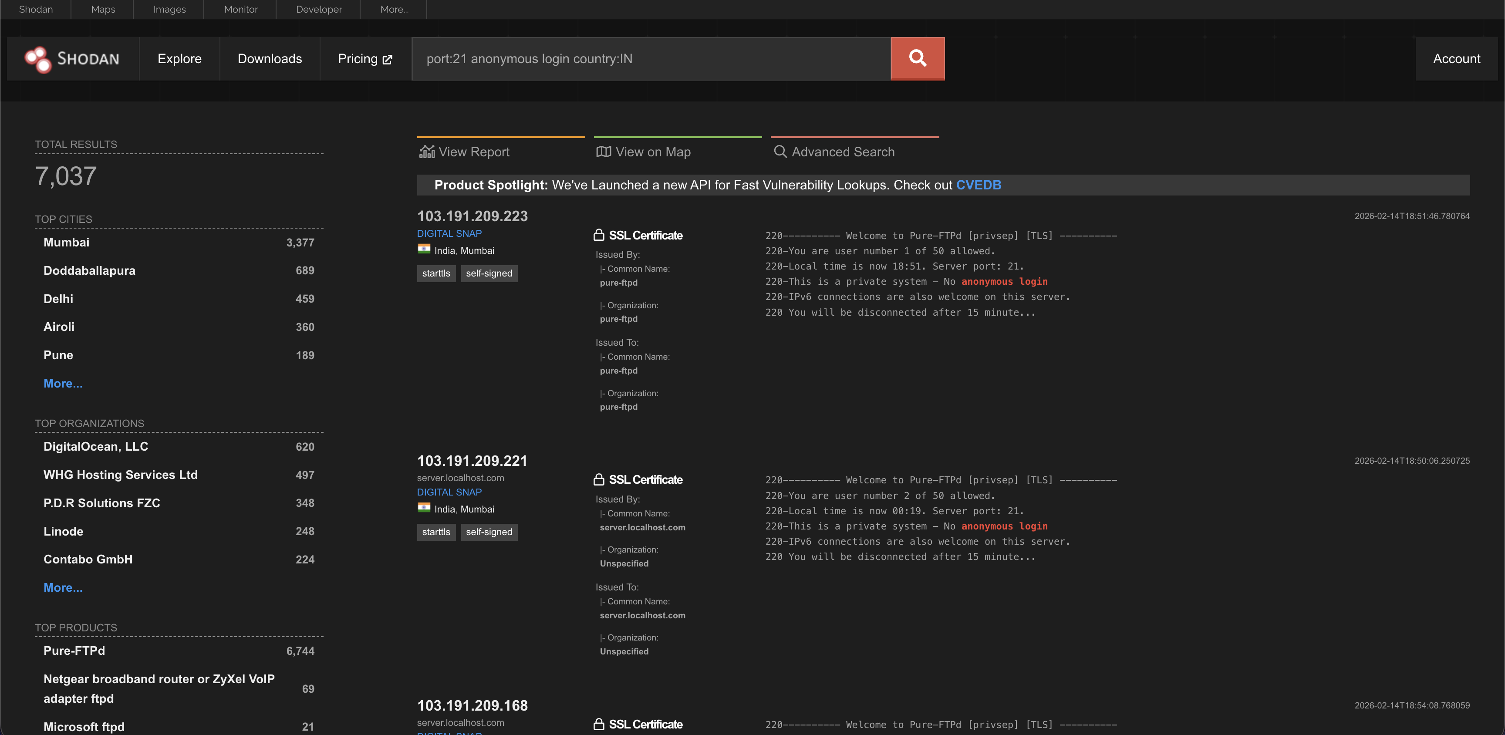Click the self-signed tag of first result

tap(489, 273)
